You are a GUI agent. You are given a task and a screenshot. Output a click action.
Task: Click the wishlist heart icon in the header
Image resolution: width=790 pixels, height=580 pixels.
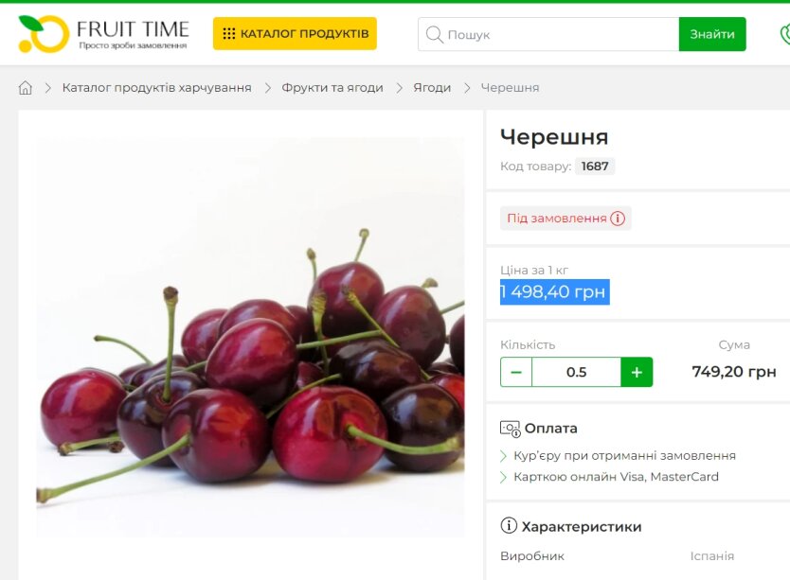tap(784, 34)
